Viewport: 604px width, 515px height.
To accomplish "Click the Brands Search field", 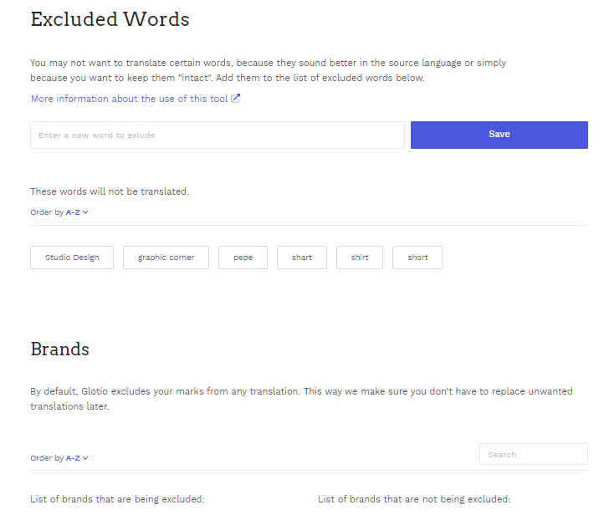I will click(x=534, y=454).
